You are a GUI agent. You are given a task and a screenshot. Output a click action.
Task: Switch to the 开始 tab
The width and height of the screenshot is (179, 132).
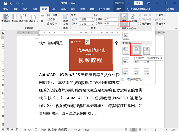coord(16,9)
